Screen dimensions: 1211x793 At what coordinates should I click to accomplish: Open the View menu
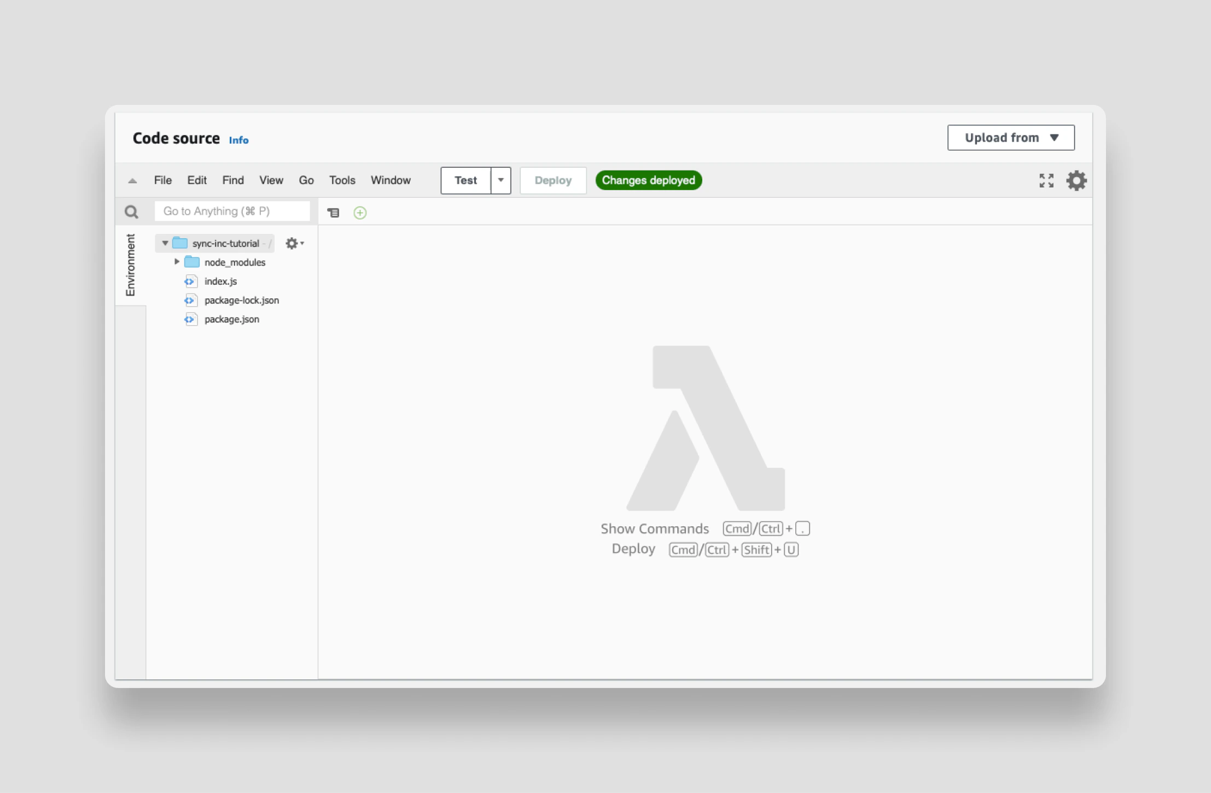[271, 180]
